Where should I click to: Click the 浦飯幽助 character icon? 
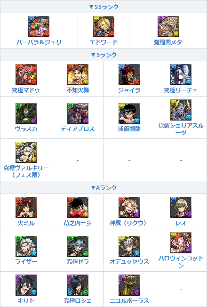click(129, 113)
